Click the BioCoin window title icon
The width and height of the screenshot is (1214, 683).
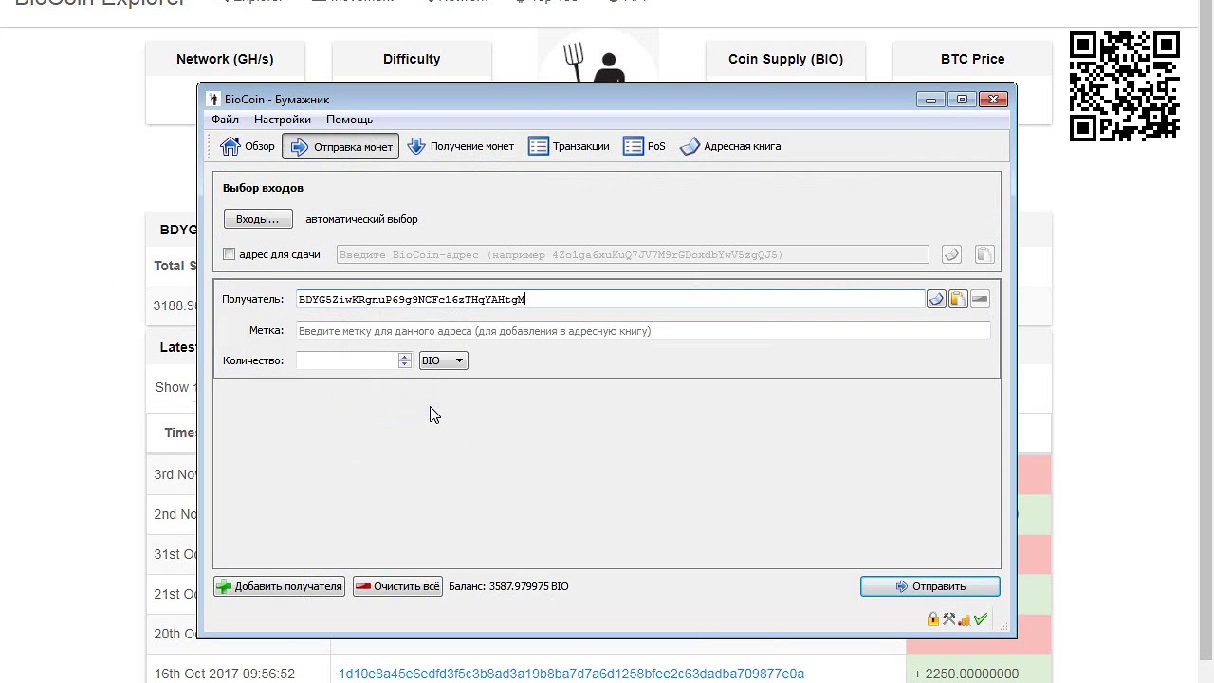[x=214, y=100]
